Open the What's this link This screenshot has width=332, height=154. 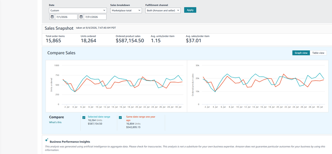point(55,122)
